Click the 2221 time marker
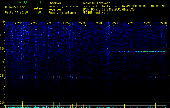 coord(18,23)
